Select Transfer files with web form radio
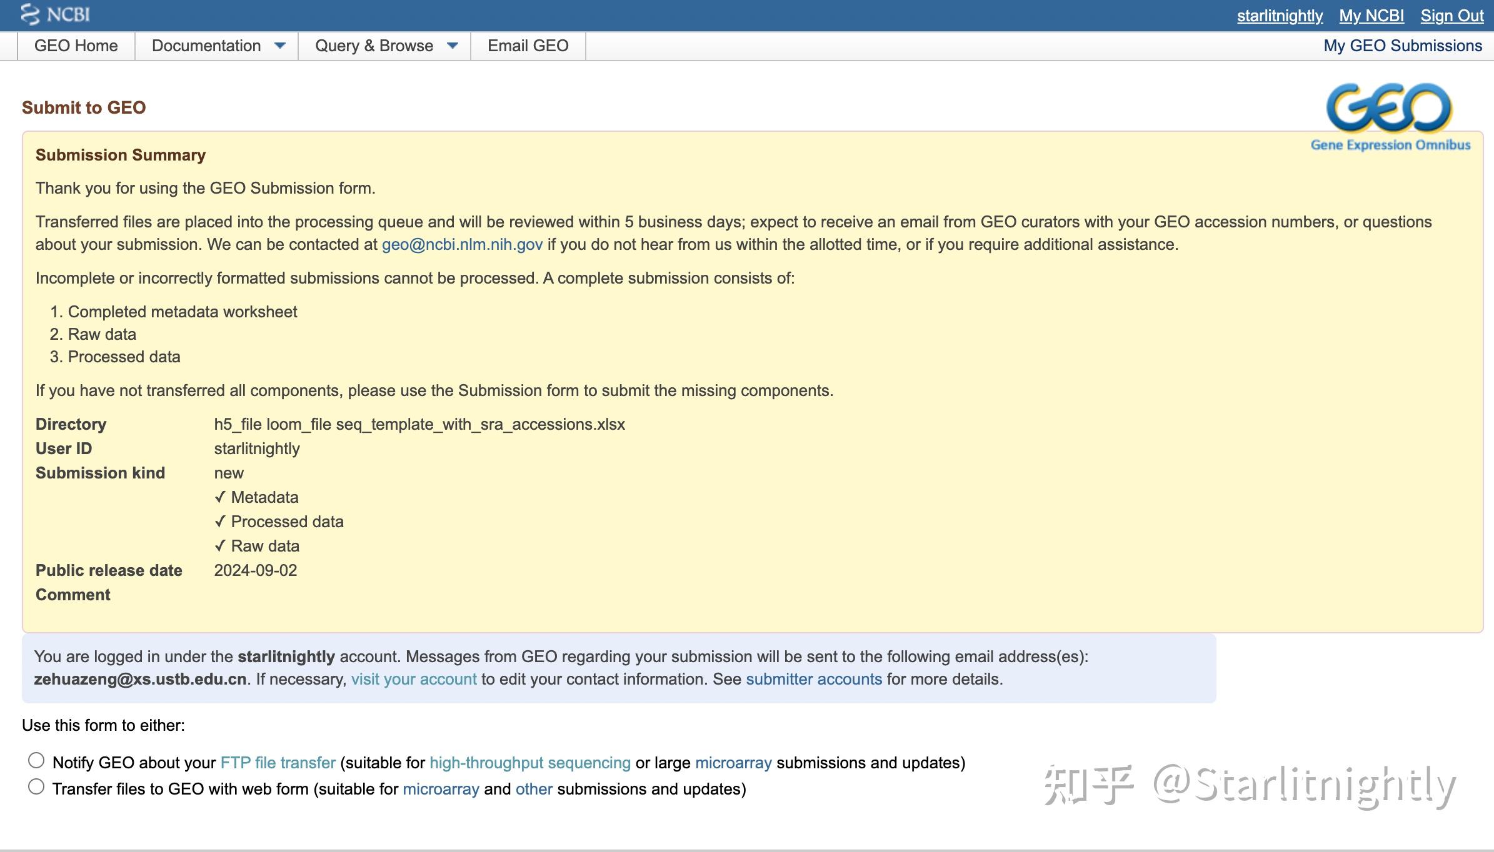Screen dimensions: 1494x852 pos(36,787)
